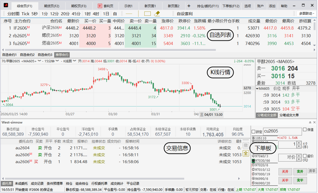Click the trade list horizontal scrollbar

tap(92, 178)
